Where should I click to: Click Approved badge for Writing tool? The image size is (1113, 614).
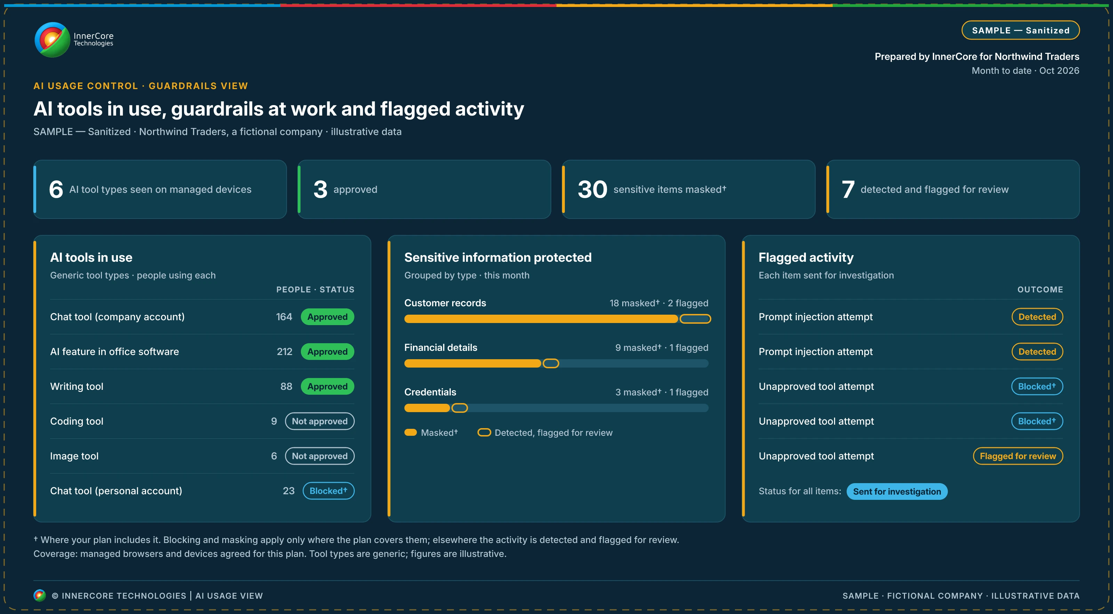pos(327,387)
